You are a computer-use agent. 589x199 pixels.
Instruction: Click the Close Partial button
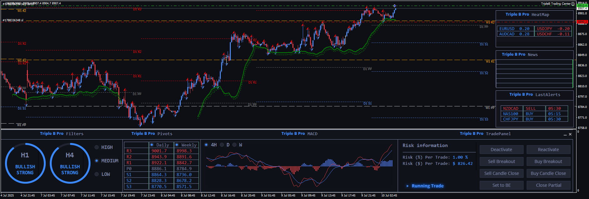548,185
